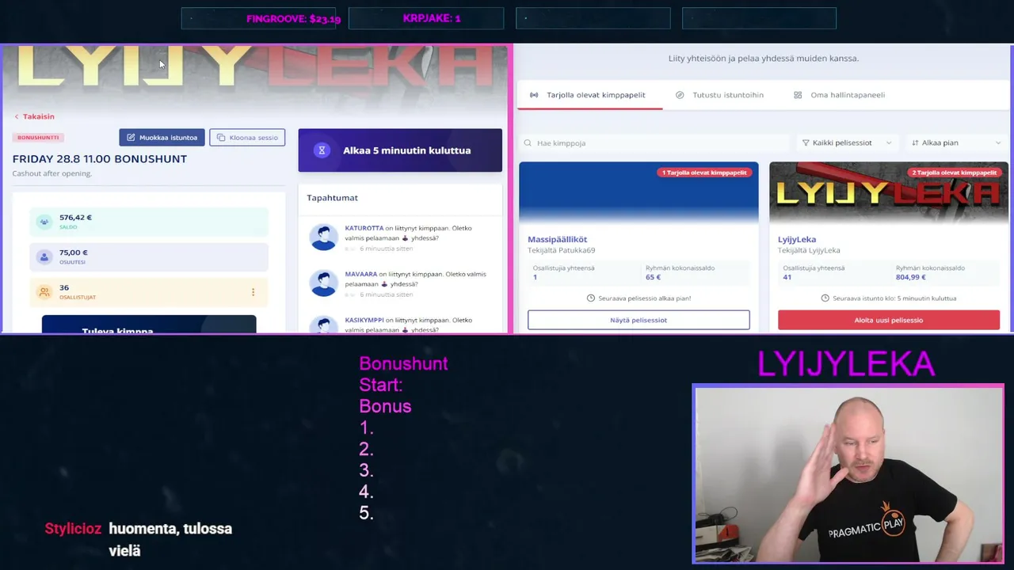
Task: Click the 'FRIDAY 28.8 11.00 BONUSHUNT' session title
Action: point(100,159)
